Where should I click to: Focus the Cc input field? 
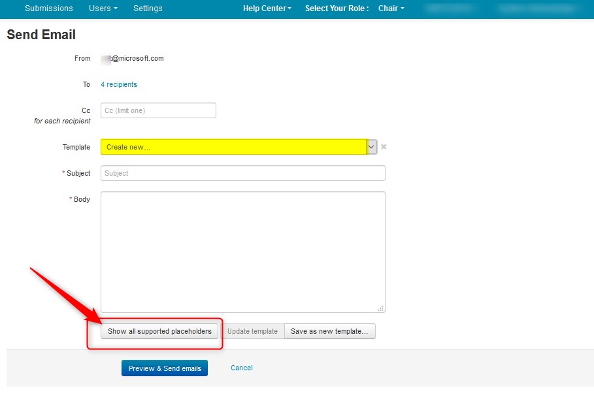coord(158,110)
